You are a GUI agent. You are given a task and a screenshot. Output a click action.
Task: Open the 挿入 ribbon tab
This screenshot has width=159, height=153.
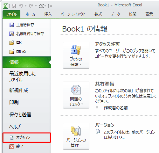click(x=48, y=14)
